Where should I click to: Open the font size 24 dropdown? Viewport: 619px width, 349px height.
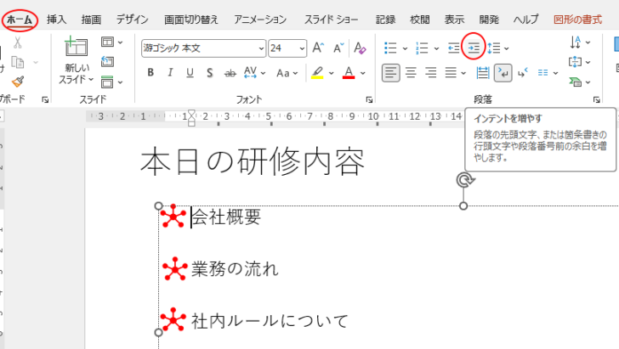tap(302, 48)
